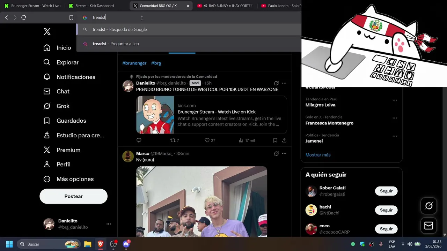Screen dimensions: 447x251
Task: Open the photo in Marco's post
Action: click(x=201, y=201)
